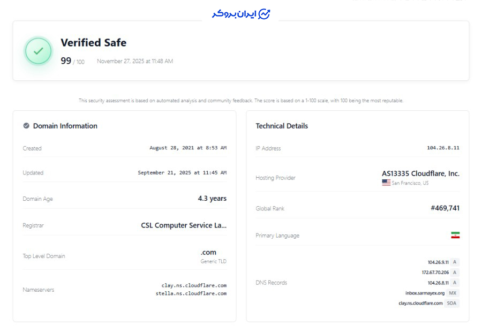Click the 99 score number
Image resolution: width=482 pixels, height=333 pixels.
tap(66, 60)
